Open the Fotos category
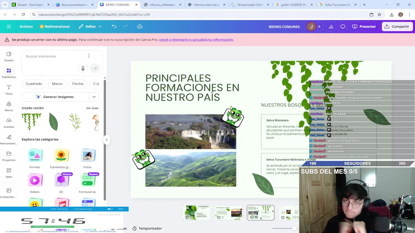 [87, 158]
